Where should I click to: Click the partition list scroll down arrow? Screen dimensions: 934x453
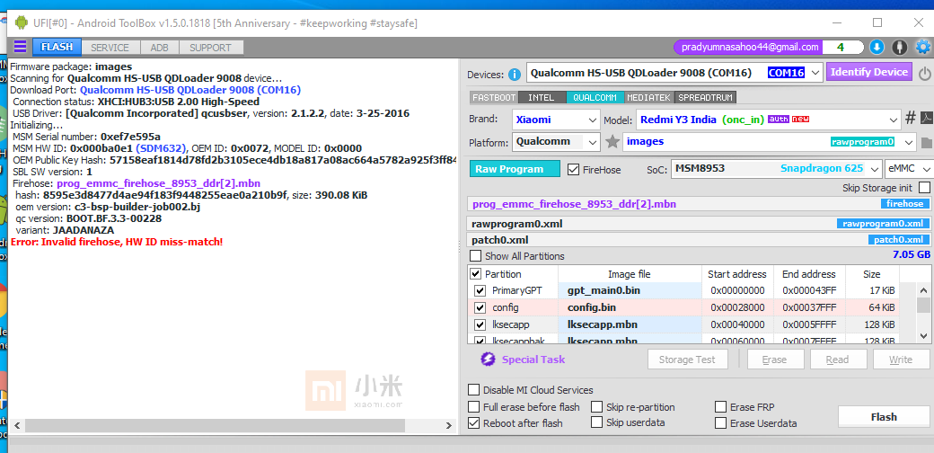923,337
